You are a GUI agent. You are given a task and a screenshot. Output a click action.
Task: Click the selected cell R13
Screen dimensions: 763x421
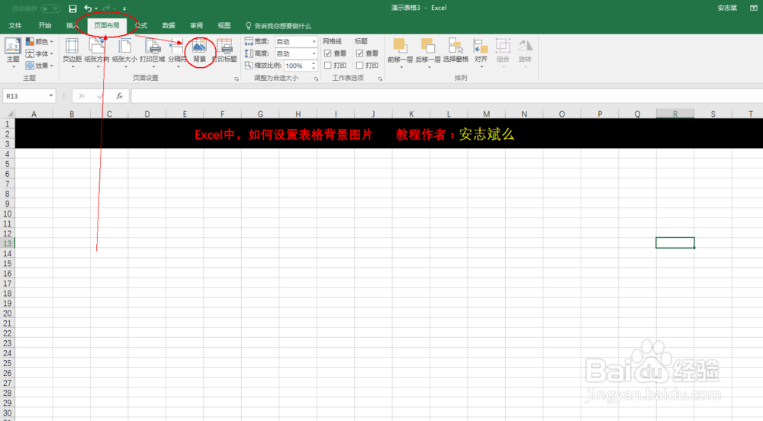point(675,243)
